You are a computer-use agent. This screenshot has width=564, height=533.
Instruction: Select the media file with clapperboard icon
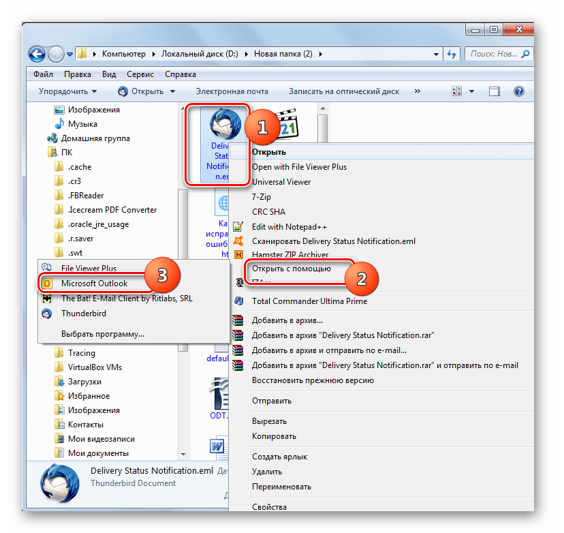[289, 124]
